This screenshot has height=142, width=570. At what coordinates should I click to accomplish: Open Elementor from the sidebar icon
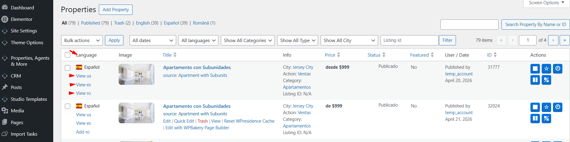coord(5,19)
